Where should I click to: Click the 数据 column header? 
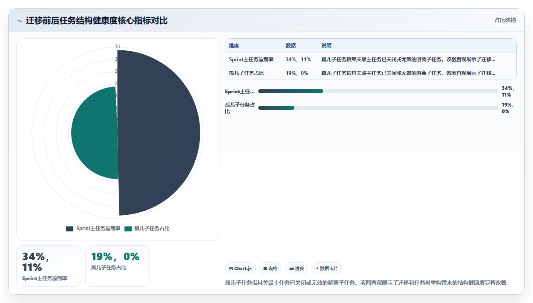tap(291, 46)
